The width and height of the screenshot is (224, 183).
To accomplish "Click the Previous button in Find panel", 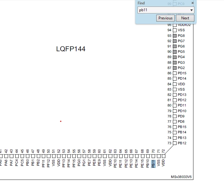I will [165, 18].
